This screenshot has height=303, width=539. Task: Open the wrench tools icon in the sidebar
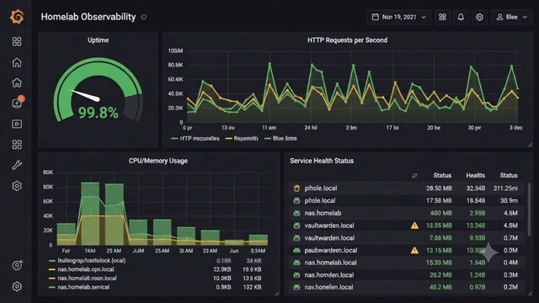tap(17, 165)
